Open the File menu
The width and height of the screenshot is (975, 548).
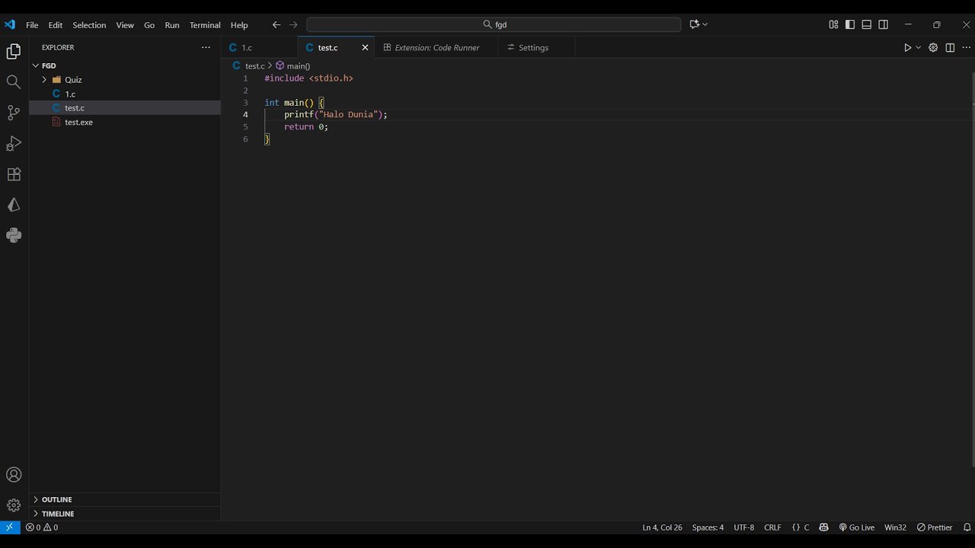tap(32, 25)
